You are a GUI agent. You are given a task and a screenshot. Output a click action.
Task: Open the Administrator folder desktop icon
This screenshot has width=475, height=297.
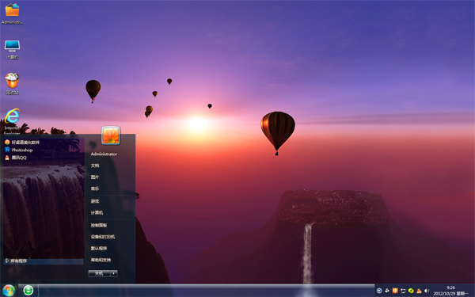(x=12, y=13)
